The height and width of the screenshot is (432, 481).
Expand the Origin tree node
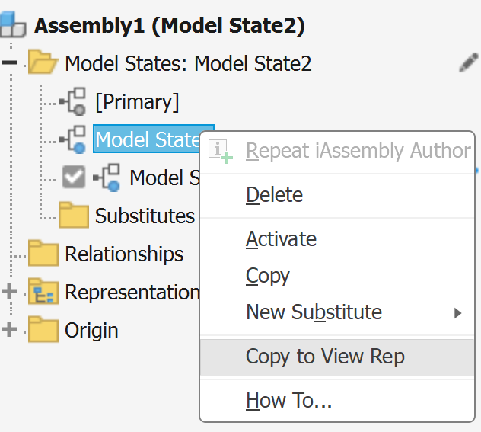9,330
